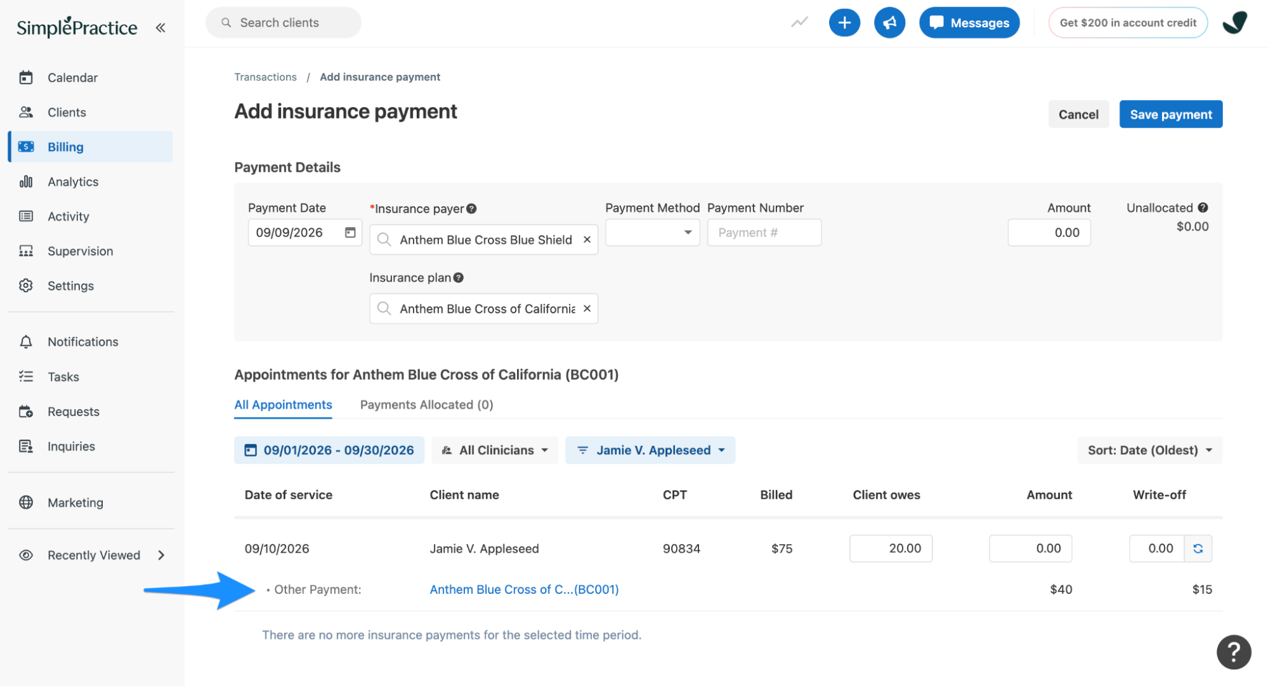This screenshot has width=1268, height=687.
Task: Open the 09/01/2026 - 09/30/2026 date range filter
Action: [x=329, y=450]
